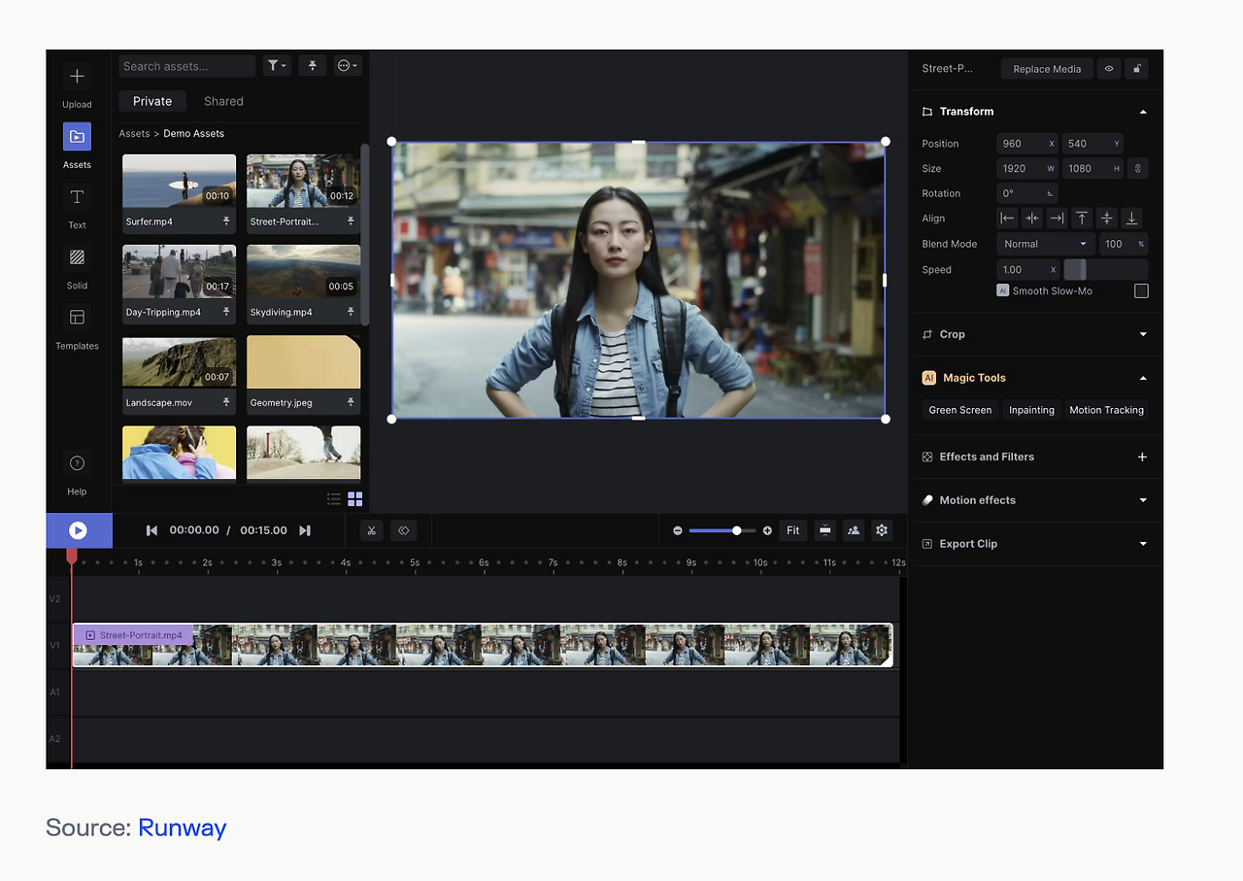Click the Green Screen magic tool
Screen dimensions: 1243x881
pyautogui.click(x=959, y=410)
